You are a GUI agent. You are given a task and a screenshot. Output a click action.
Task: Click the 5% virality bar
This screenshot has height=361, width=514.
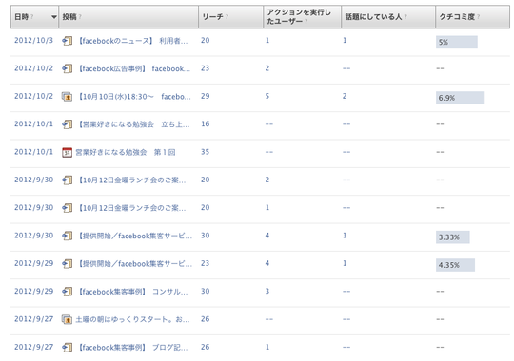tap(457, 42)
